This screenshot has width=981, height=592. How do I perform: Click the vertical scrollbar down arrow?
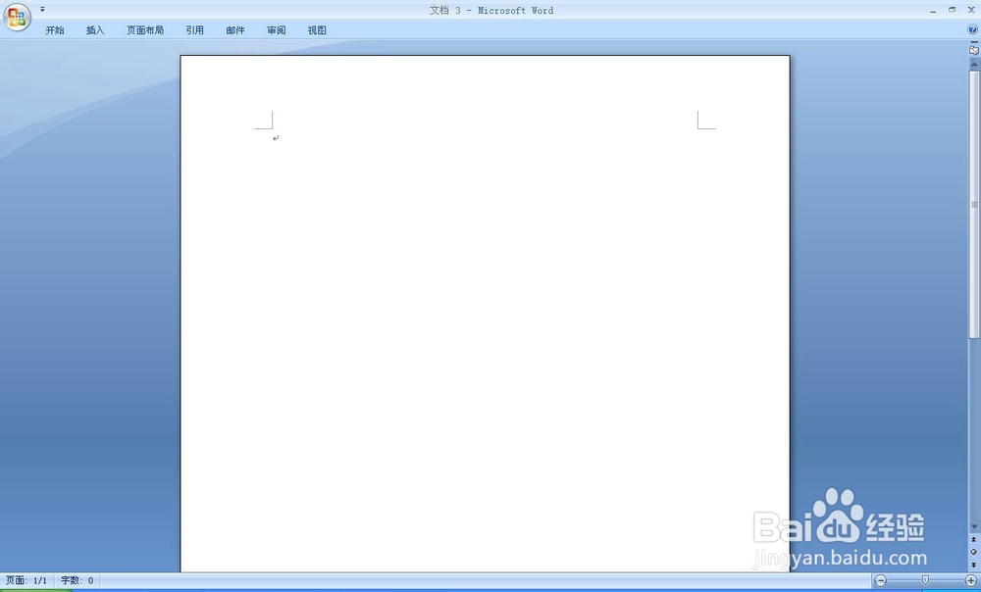974,527
